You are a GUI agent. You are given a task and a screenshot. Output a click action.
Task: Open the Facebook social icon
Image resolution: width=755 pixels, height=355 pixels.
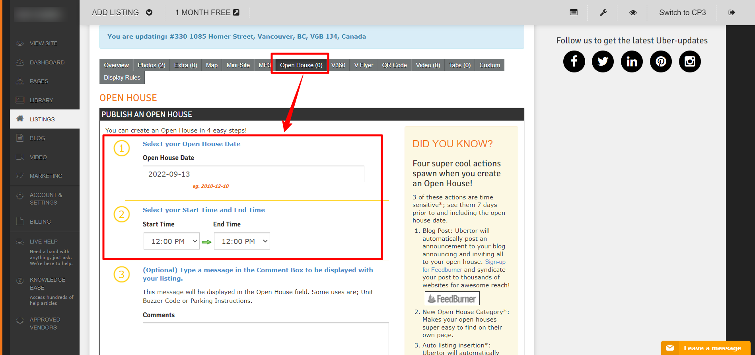point(574,62)
